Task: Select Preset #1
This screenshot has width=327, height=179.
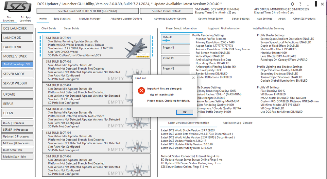Action: point(175,49)
